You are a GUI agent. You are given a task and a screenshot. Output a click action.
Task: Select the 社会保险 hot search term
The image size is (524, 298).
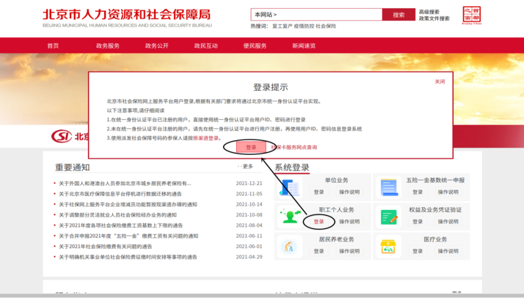(x=326, y=26)
